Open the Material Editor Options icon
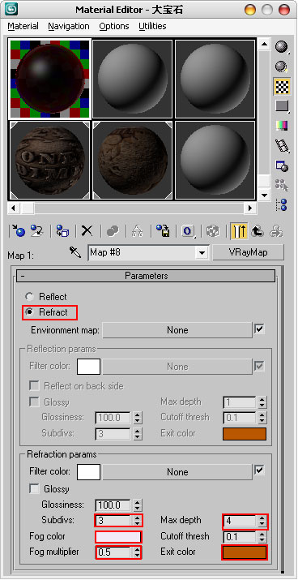298x580 pixels. (282, 165)
